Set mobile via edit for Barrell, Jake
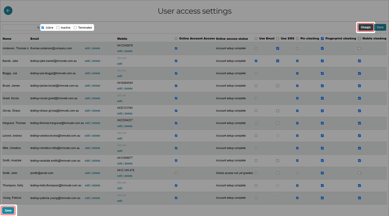Image resolution: width=389 pixels, height=216 pixels. point(120,64)
